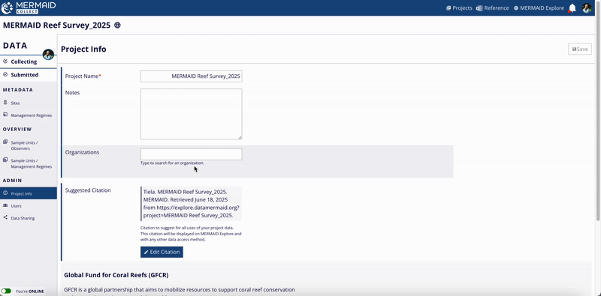The height and width of the screenshot is (296, 601).
Task: Click the Sites pin icon
Action: coord(5,103)
